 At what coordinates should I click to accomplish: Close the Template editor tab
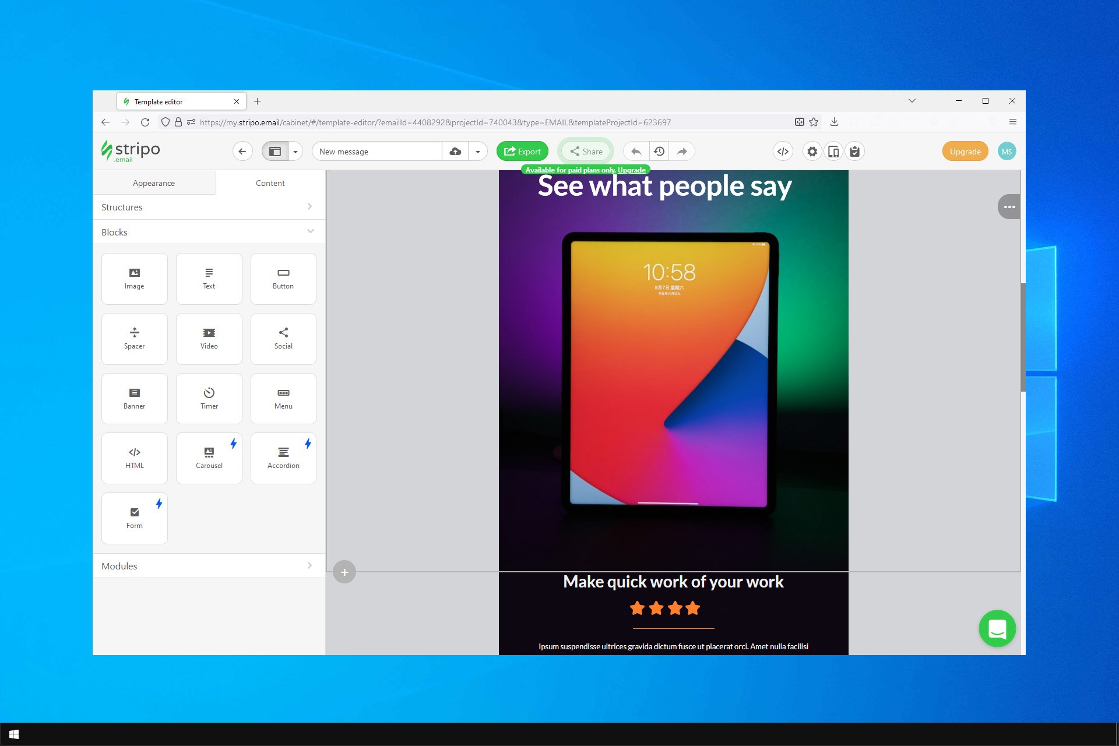(237, 101)
